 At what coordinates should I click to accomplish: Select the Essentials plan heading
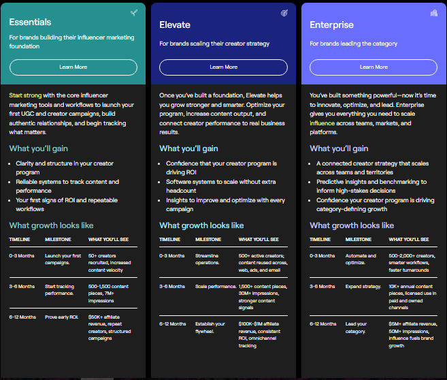(x=30, y=22)
